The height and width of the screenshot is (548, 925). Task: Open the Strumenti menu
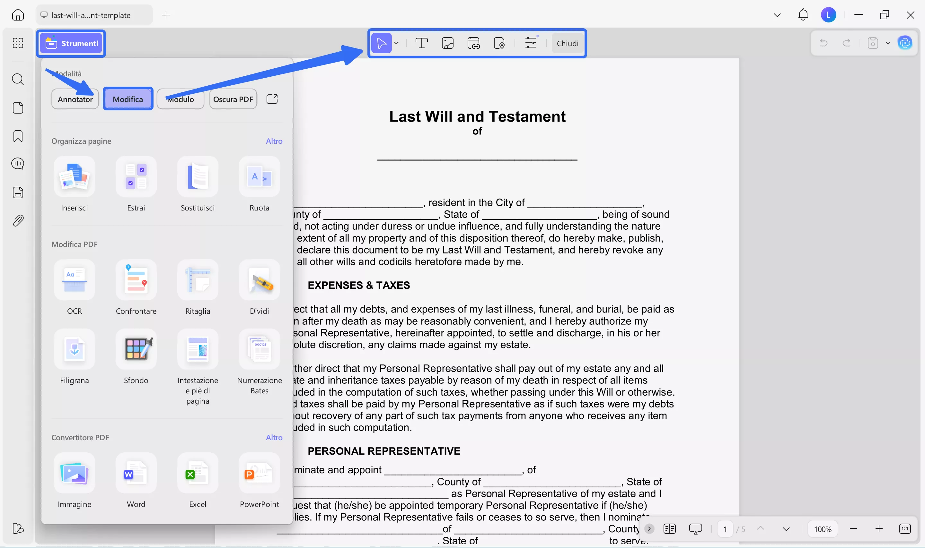(71, 43)
